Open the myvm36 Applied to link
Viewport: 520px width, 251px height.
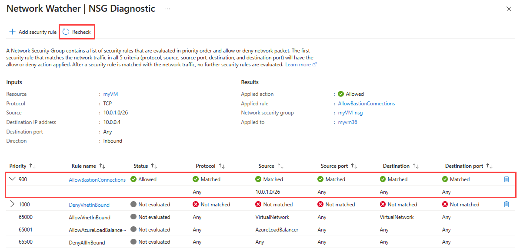tap(347, 122)
